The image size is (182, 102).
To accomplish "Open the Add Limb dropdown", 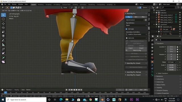I will click(x=136, y=38).
